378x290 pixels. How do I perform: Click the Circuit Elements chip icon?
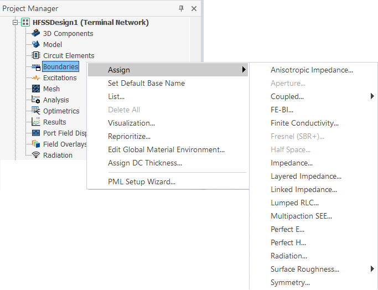click(x=36, y=55)
